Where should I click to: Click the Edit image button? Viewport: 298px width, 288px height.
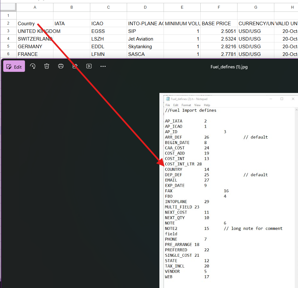tap(14, 66)
